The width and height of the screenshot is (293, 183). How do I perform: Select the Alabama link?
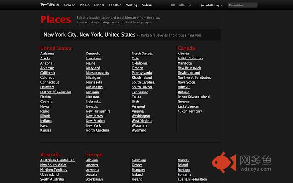pos(47,54)
